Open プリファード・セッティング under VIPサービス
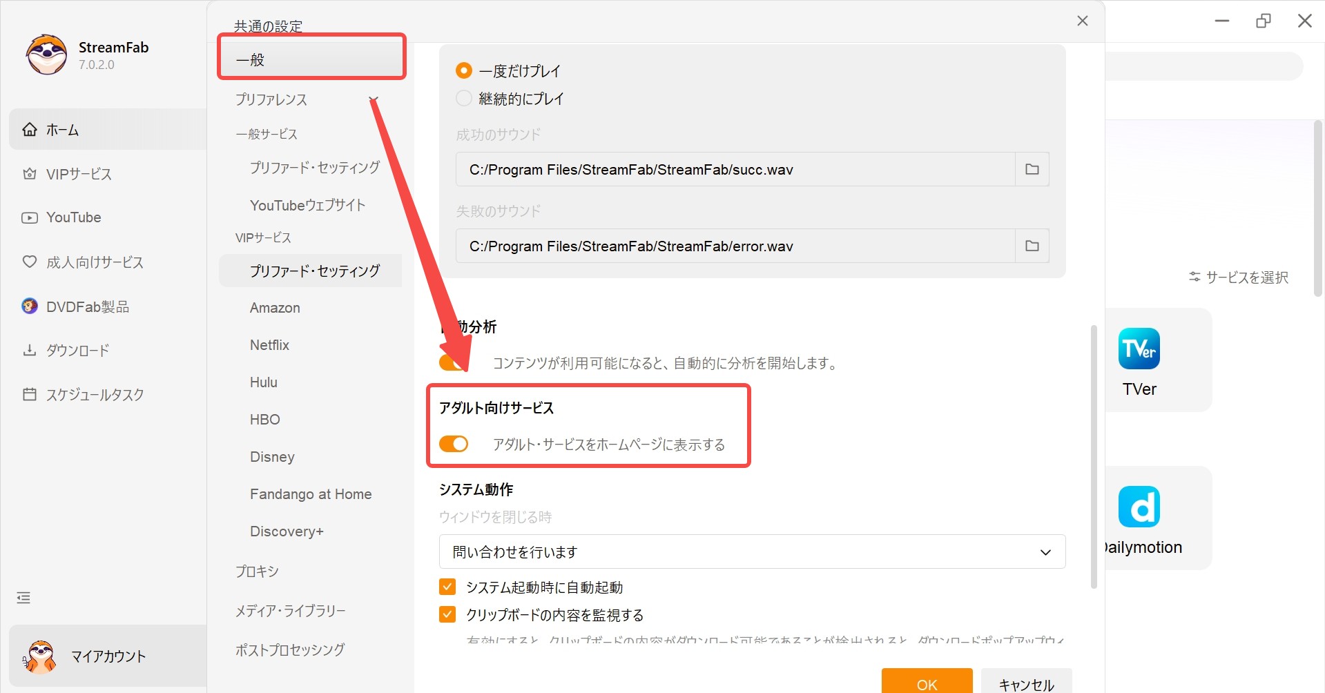 [311, 271]
